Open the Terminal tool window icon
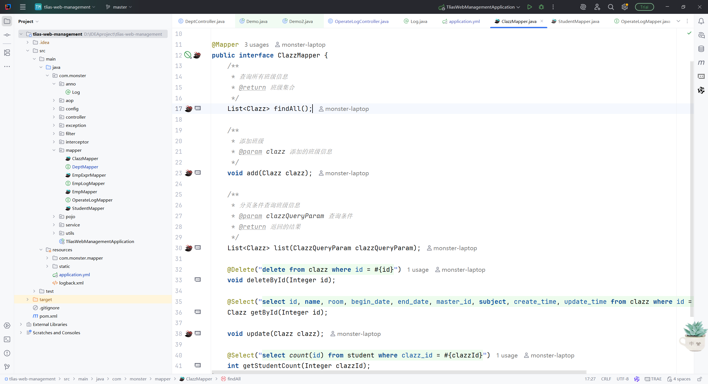 pyautogui.click(x=7, y=339)
